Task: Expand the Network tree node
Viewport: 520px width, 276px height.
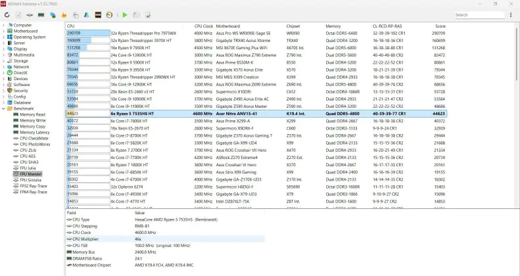Action: coord(4,67)
